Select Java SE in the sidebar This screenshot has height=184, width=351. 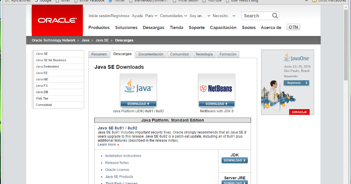(58, 54)
